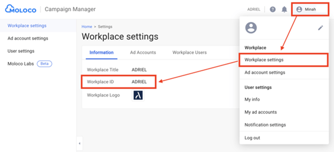Choose Workplace settings in the dropdown menu
Viewport: 334px width, 152px height.
tap(283, 60)
